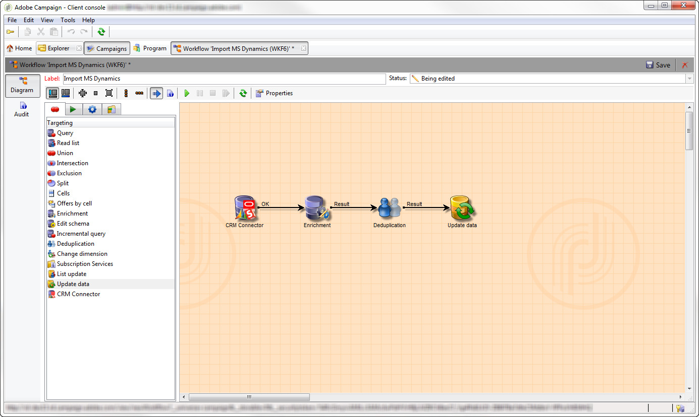Click the status bar icon at bottom right
The width and height of the screenshot is (699, 417).
[680, 408]
